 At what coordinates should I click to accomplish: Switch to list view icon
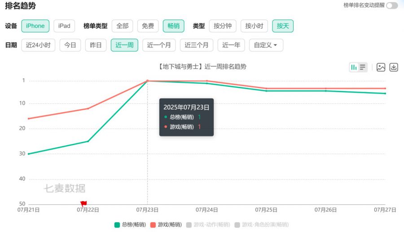coord(363,67)
